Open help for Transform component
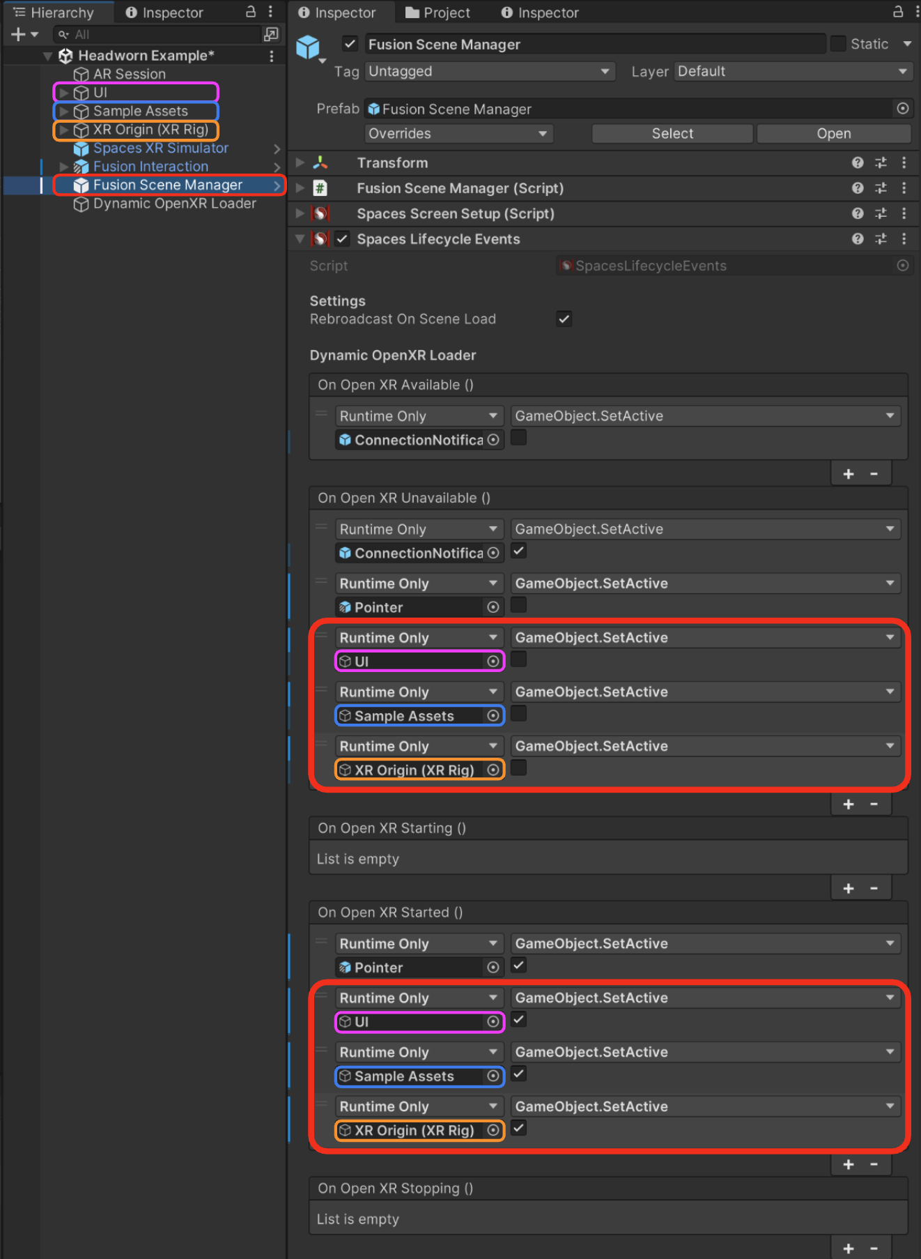The width and height of the screenshot is (921, 1259). [858, 162]
